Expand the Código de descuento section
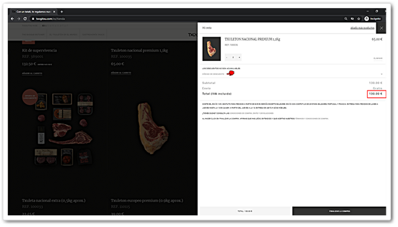This screenshot has width=398, height=227. click(381, 74)
